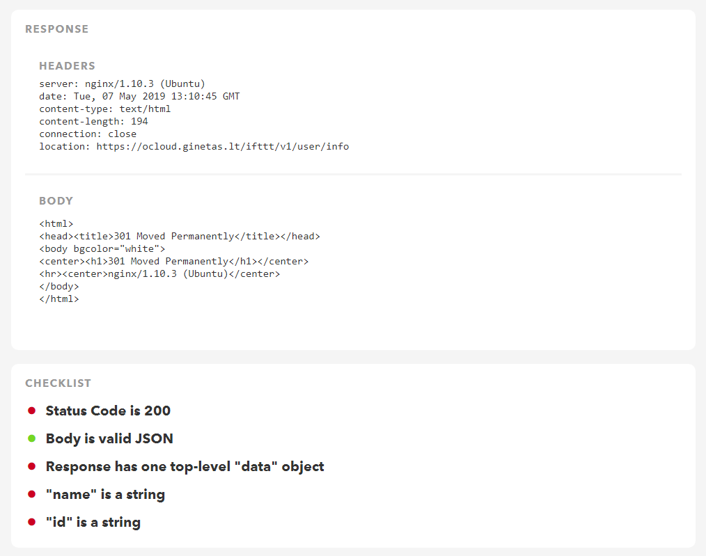Select the "Body is valid JSON" checklist item

coord(109,438)
